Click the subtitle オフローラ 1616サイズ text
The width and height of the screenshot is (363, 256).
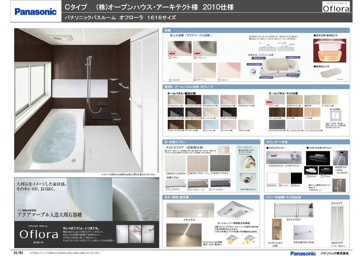[120, 17]
